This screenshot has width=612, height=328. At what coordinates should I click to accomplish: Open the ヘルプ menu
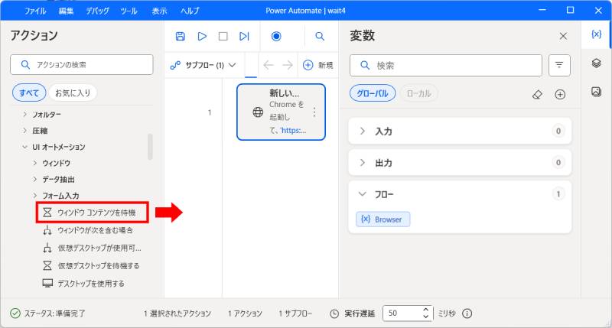pyautogui.click(x=190, y=11)
